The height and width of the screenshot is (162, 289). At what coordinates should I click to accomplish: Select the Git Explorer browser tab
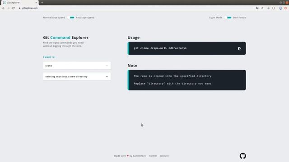point(19,3)
